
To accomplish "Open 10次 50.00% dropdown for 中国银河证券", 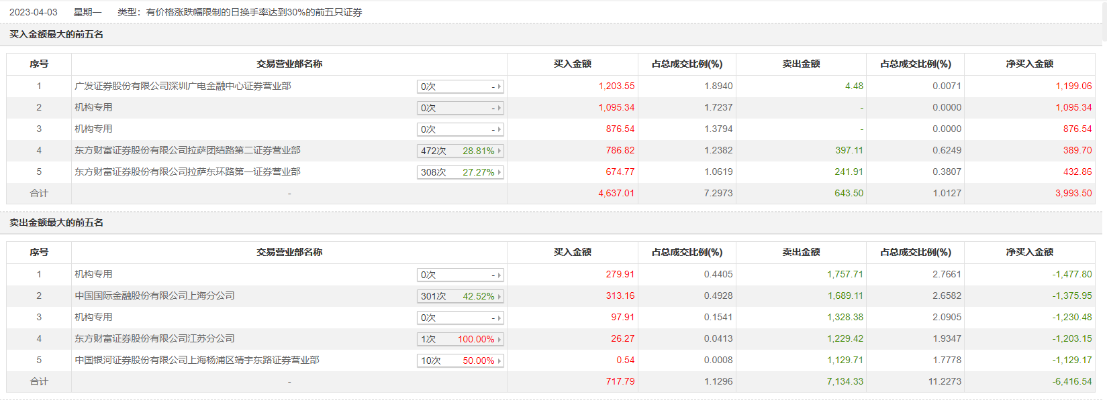I will pyautogui.click(x=460, y=360).
